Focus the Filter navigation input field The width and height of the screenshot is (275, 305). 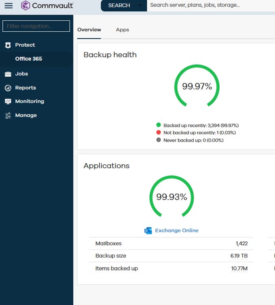(x=36, y=26)
